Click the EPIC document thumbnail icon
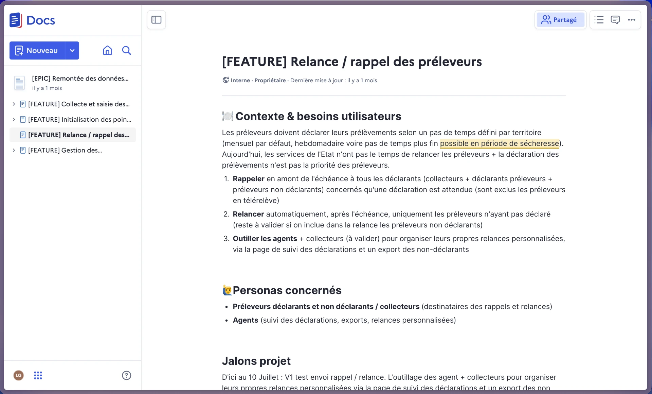652x394 pixels. tap(19, 83)
